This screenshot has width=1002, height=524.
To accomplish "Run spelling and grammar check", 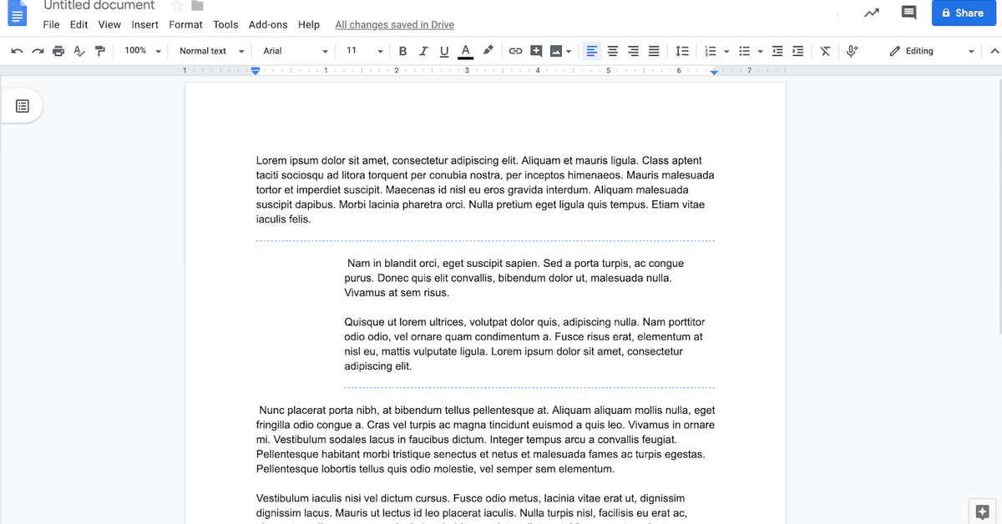I will 79,51.
